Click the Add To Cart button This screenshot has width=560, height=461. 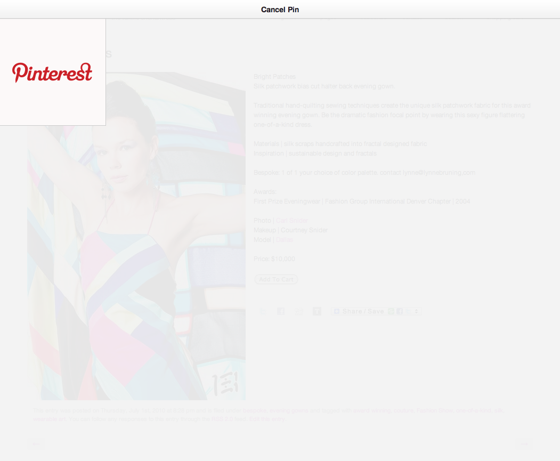coord(276,279)
